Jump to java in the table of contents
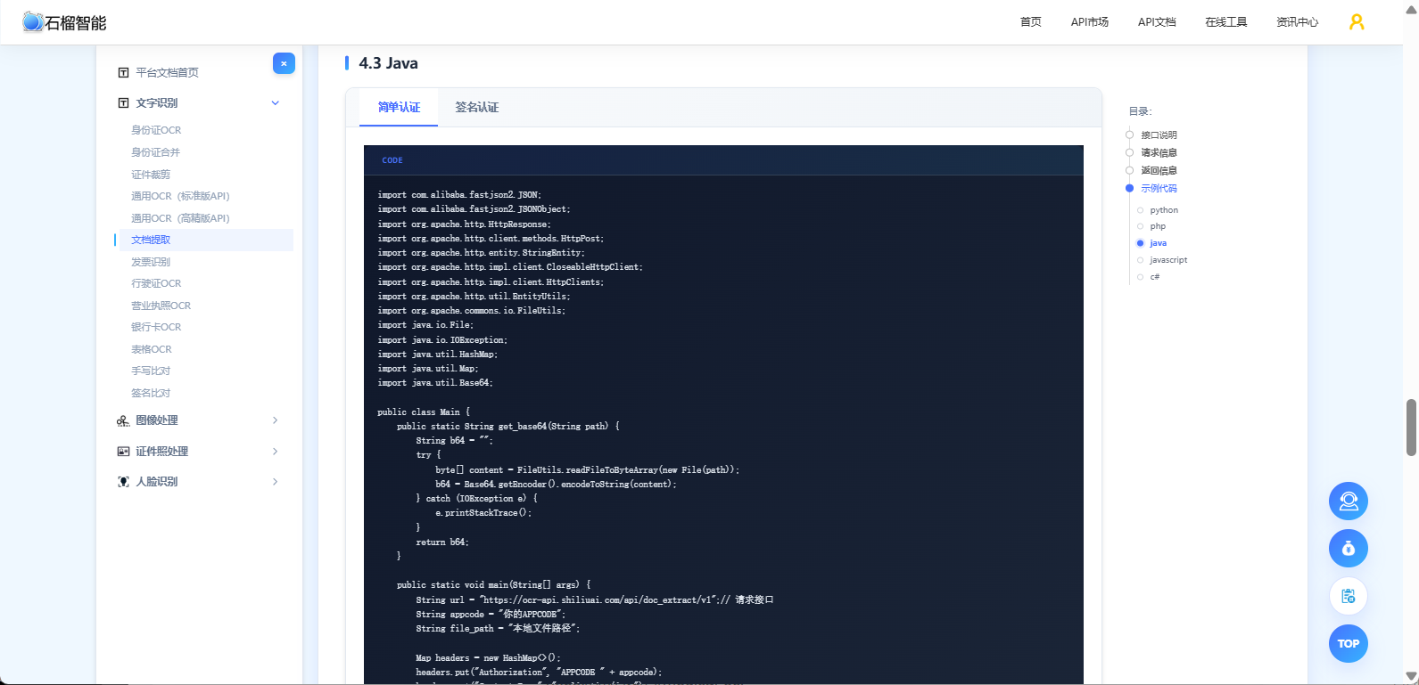This screenshot has width=1419, height=685. click(x=1158, y=243)
